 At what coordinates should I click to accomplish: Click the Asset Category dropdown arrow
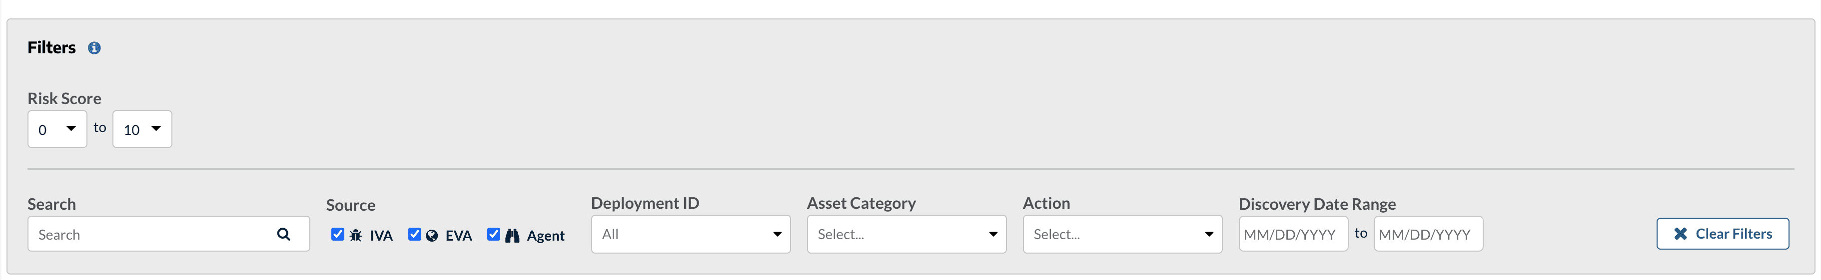(992, 234)
